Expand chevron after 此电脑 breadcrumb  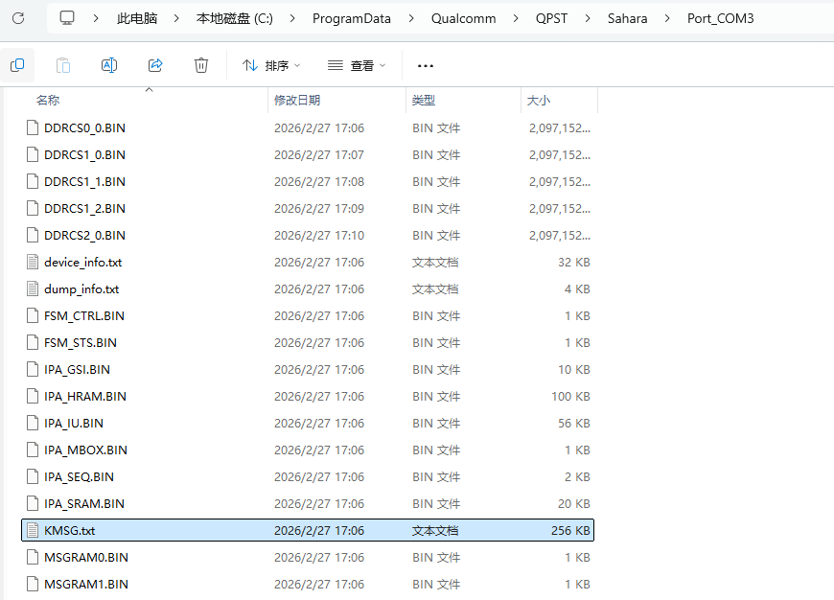tap(176, 18)
